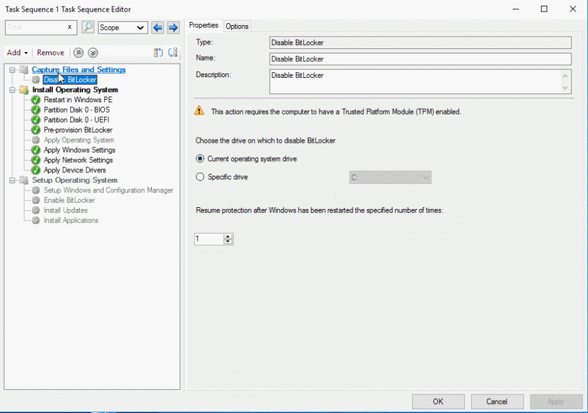Switch to the Options tab
This screenshot has height=413, width=588.
coord(237,26)
